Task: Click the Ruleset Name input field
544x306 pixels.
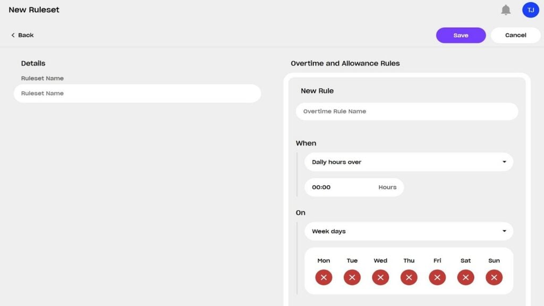Action: 137,93
